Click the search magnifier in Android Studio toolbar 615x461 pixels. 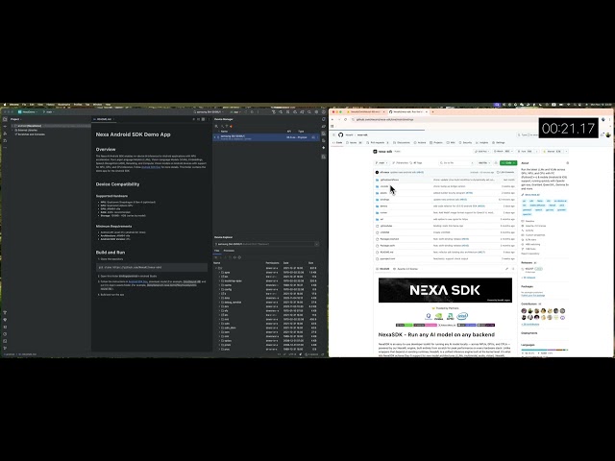point(309,112)
